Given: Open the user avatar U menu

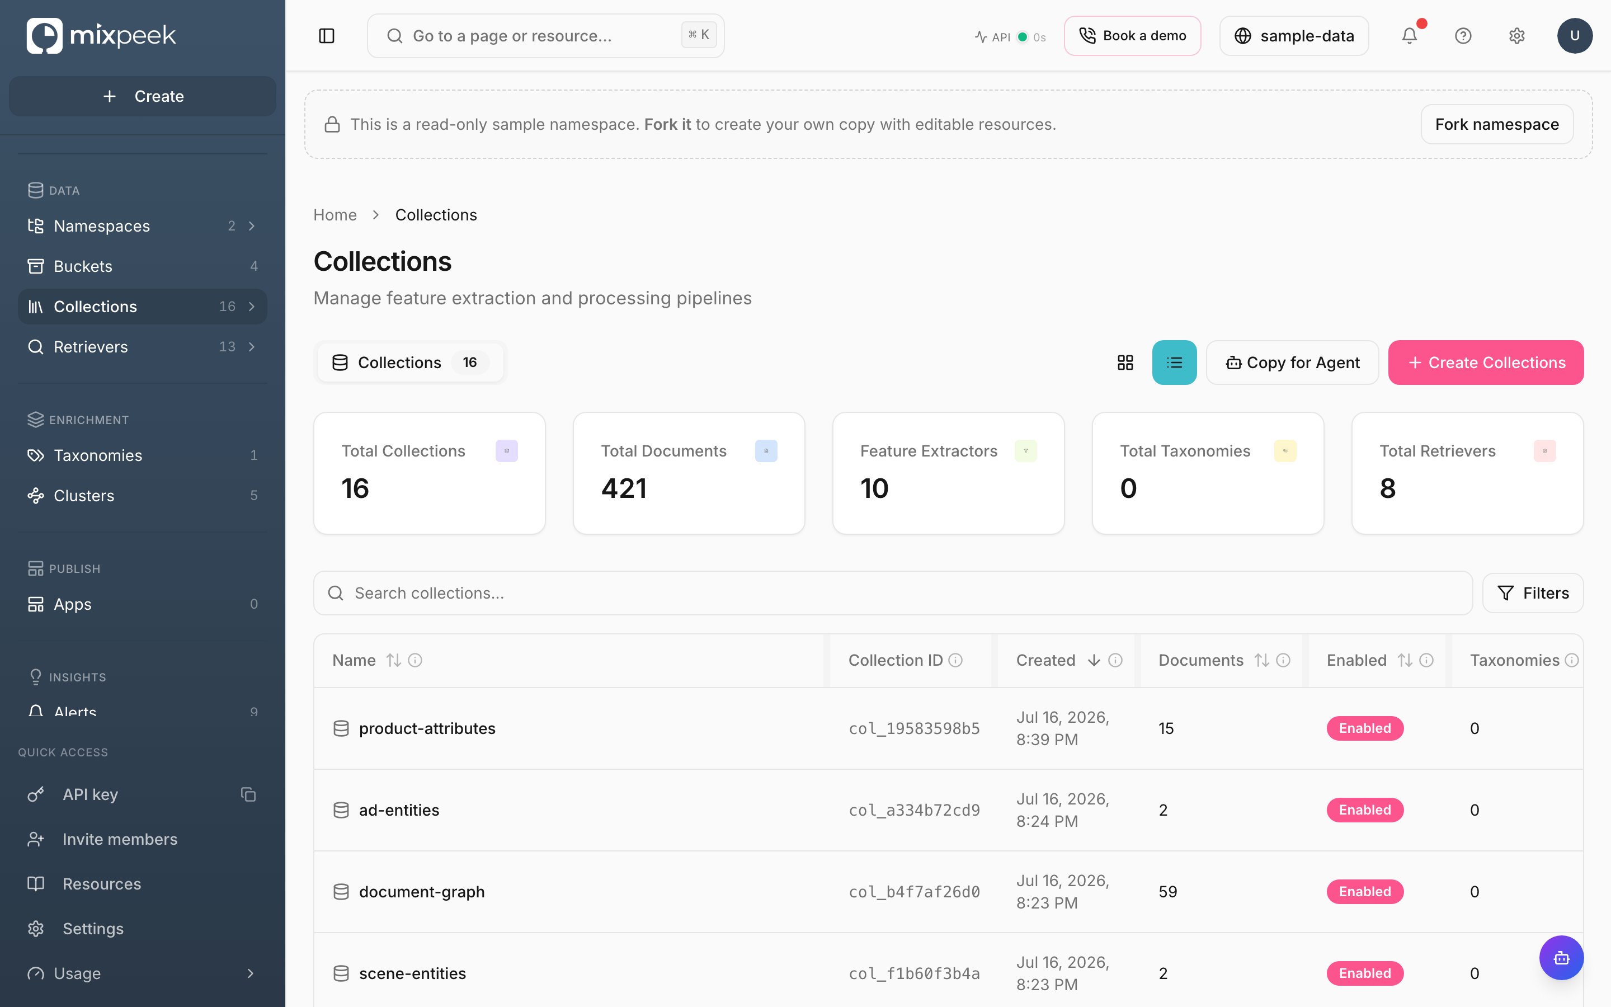Looking at the screenshot, I should click(x=1575, y=36).
